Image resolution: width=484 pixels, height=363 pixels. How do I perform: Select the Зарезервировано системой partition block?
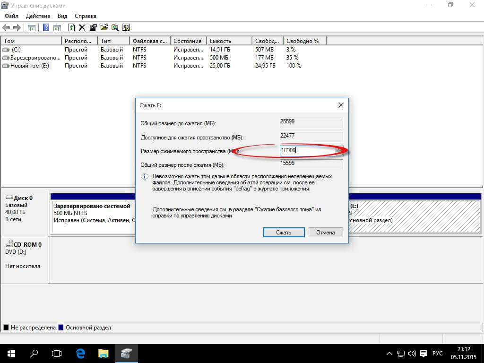pos(94,216)
